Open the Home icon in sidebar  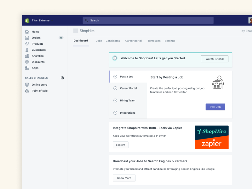pos(27,32)
